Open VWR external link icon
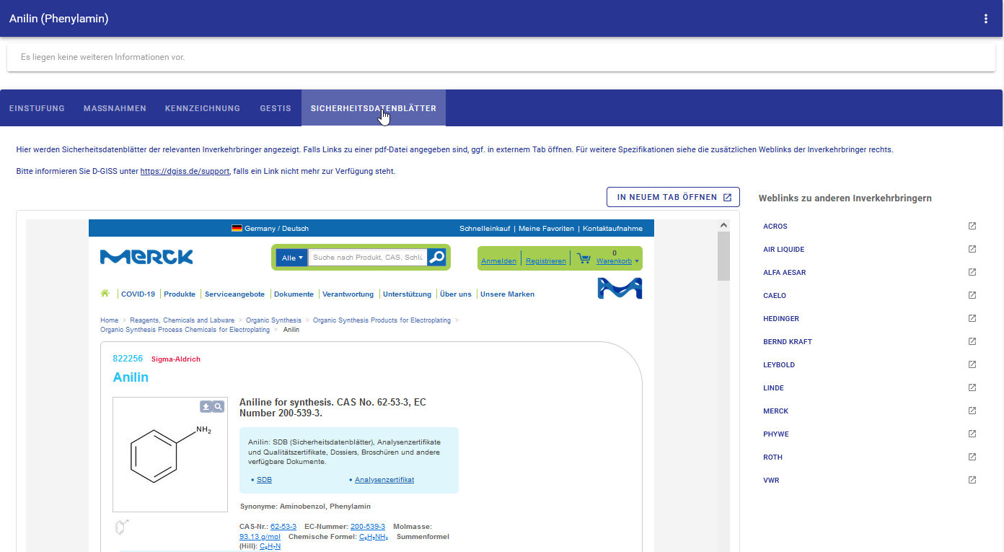Viewport: 1004px width, 552px height. click(x=972, y=480)
